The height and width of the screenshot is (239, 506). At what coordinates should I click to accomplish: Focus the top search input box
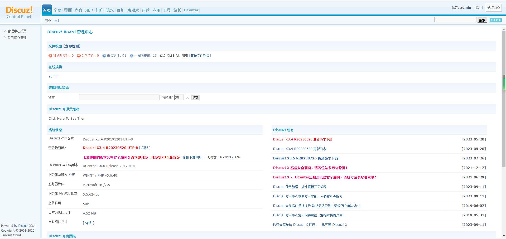455,20
